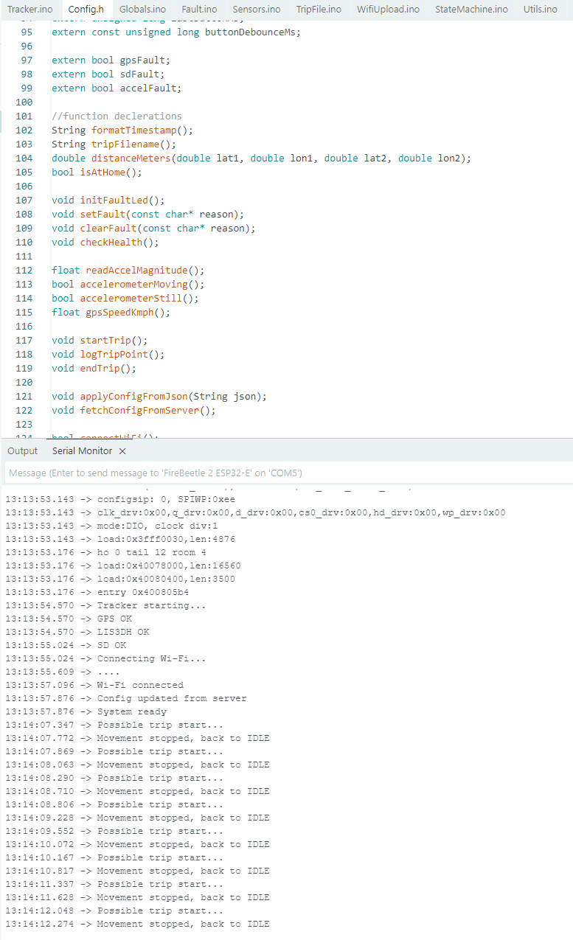
Task: Click the 'Tracker starting...' log line
Action: (x=105, y=605)
